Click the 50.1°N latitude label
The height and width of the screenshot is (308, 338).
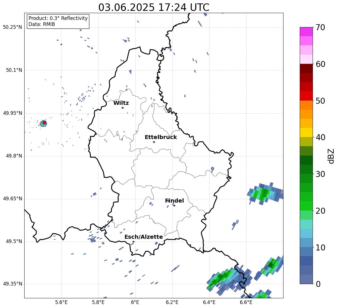coord(14,70)
